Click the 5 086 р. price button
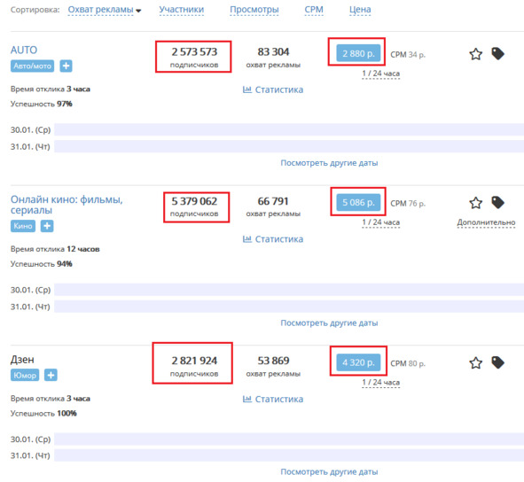The width and height of the screenshot is (524, 482). (x=358, y=202)
